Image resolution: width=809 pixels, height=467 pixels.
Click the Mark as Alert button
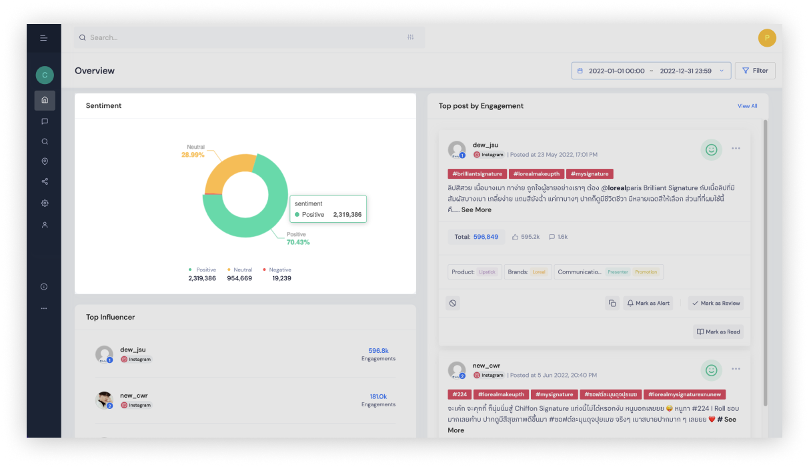coord(648,303)
